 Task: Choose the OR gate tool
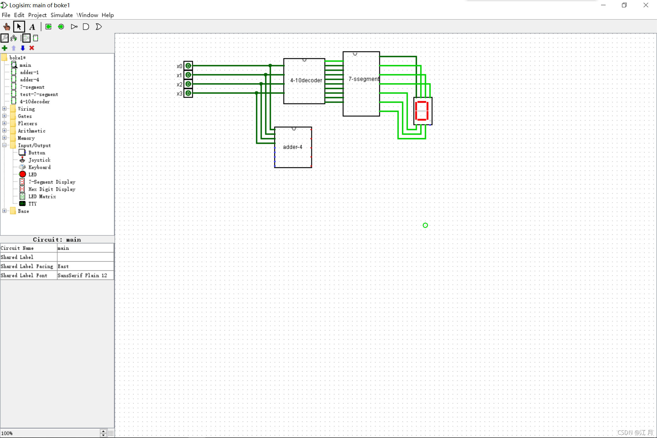(x=99, y=27)
